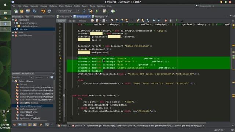The height and width of the screenshot is (132, 235).
Task: Click the first icon right of the History tab
Action: point(92,21)
